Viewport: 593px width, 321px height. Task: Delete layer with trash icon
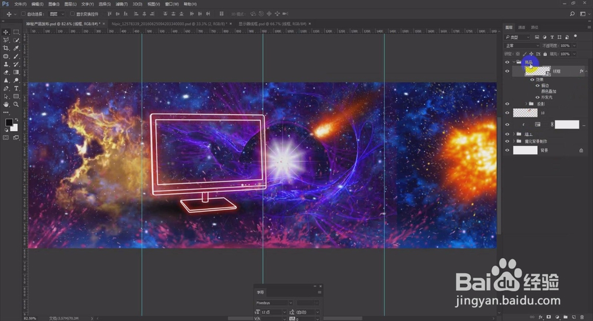582,317
